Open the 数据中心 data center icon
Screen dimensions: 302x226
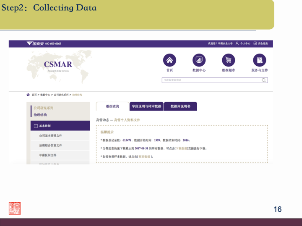(x=199, y=60)
